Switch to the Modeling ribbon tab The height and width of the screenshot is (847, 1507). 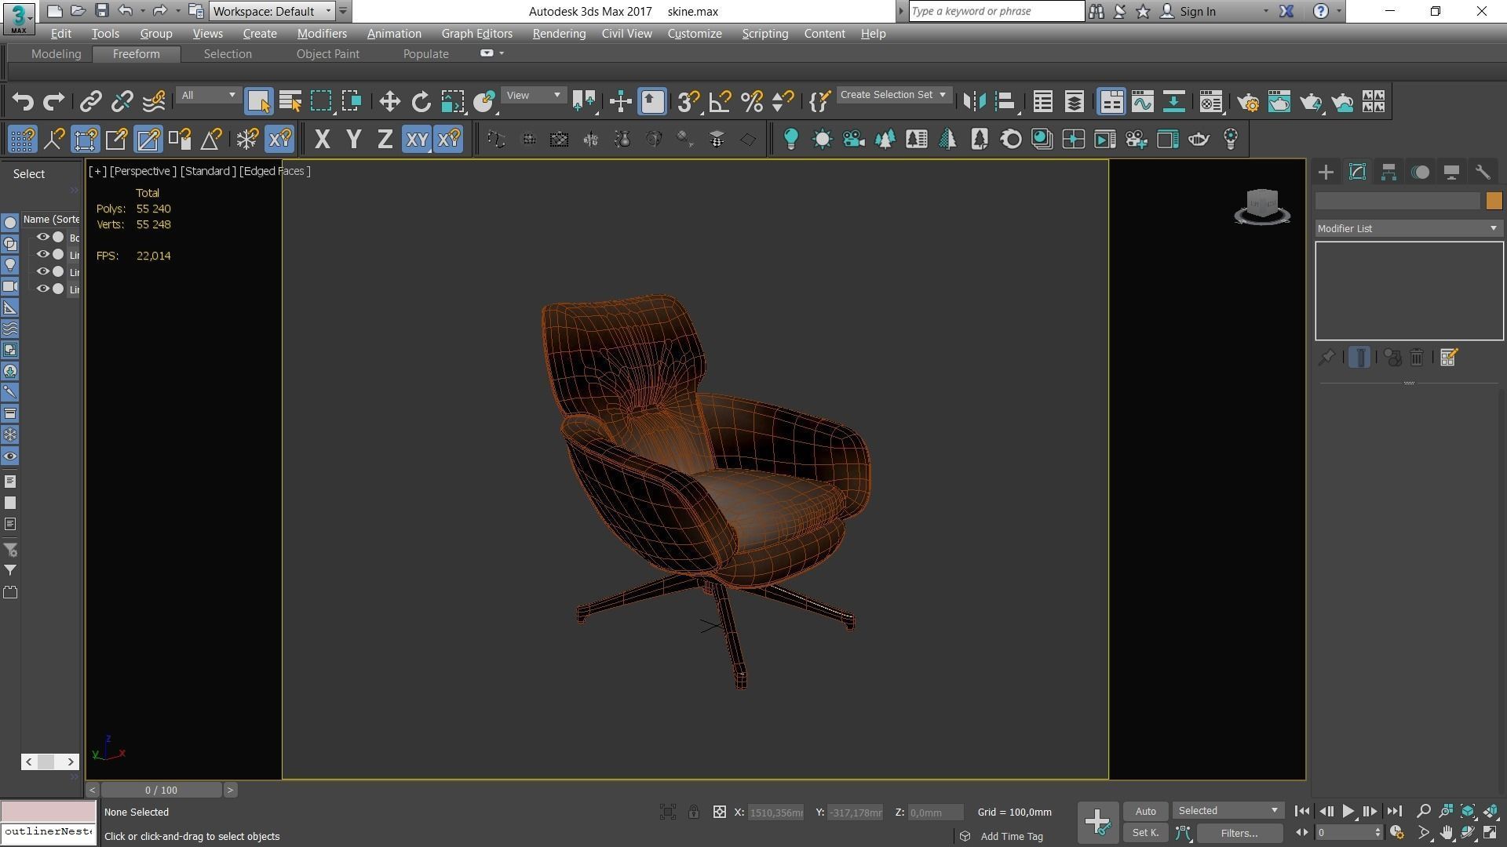[x=56, y=54]
